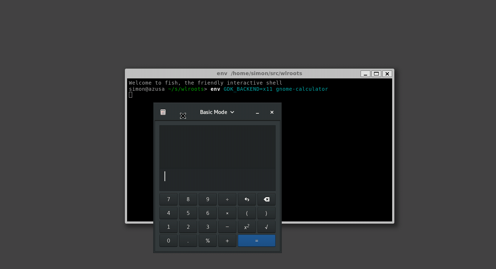The width and height of the screenshot is (496, 269).
Task: Open the Basic Mode mode selector
Action: (x=217, y=112)
